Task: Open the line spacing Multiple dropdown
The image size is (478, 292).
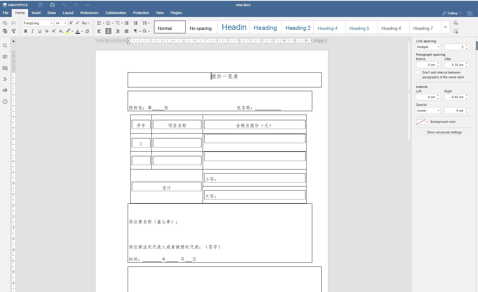Action: tap(428, 47)
